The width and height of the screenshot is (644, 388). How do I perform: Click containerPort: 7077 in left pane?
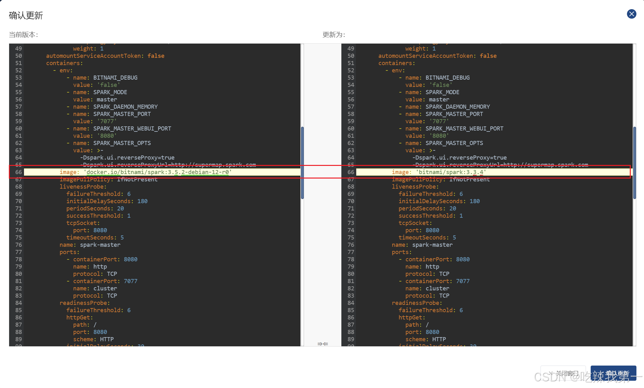(105, 281)
